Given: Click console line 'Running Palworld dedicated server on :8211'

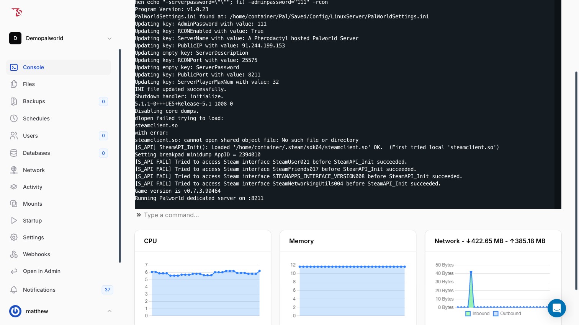Looking at the screenshot, I should [199, 198].
